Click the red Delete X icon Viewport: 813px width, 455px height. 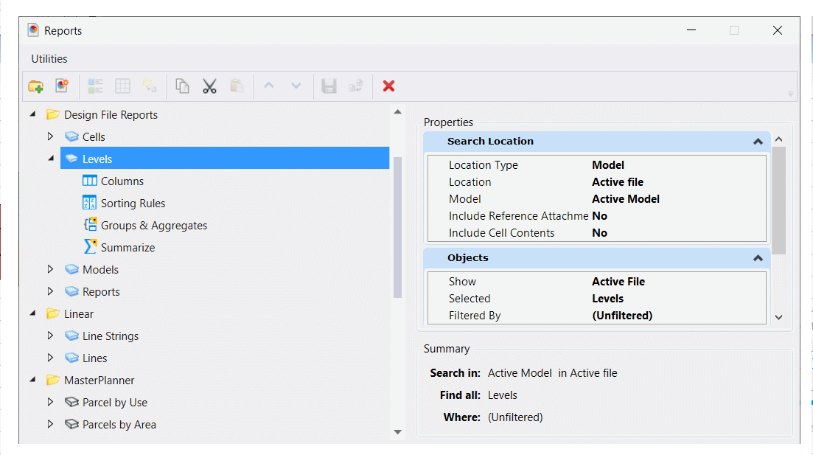(389, 86)
